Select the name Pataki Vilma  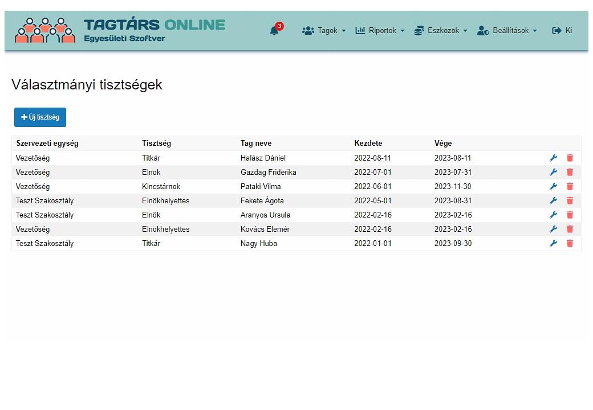point(261,187)
